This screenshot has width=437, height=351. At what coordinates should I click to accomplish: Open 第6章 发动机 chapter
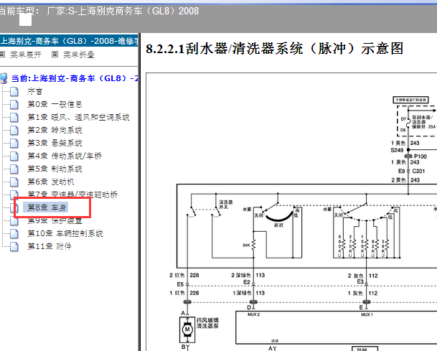[51, 182]
